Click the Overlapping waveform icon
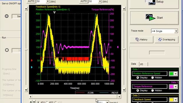This screenshot has height=103, width=183. pyautogui.click(x=160, y=39)
